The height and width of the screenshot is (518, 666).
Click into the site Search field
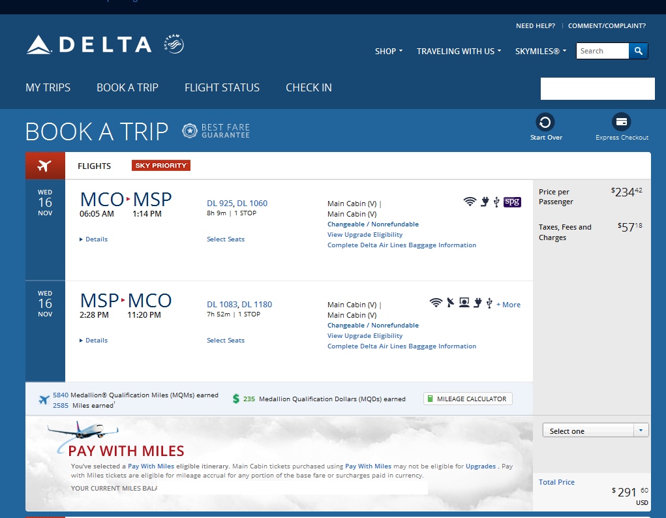pyautogui.click(x=602, y=51)
